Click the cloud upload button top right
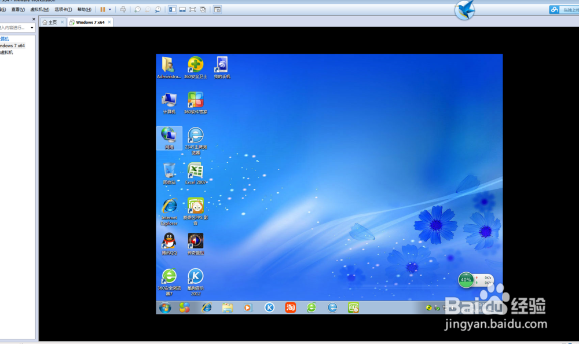 click(564, 10)
